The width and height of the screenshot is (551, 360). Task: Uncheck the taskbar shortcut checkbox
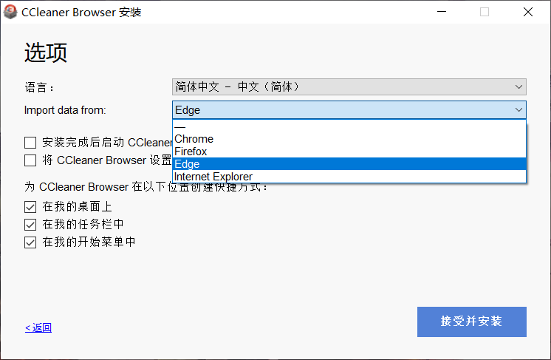(30, 224)
